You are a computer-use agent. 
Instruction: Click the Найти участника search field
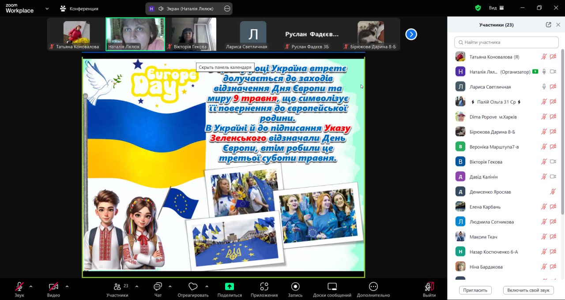coord(506,42)
